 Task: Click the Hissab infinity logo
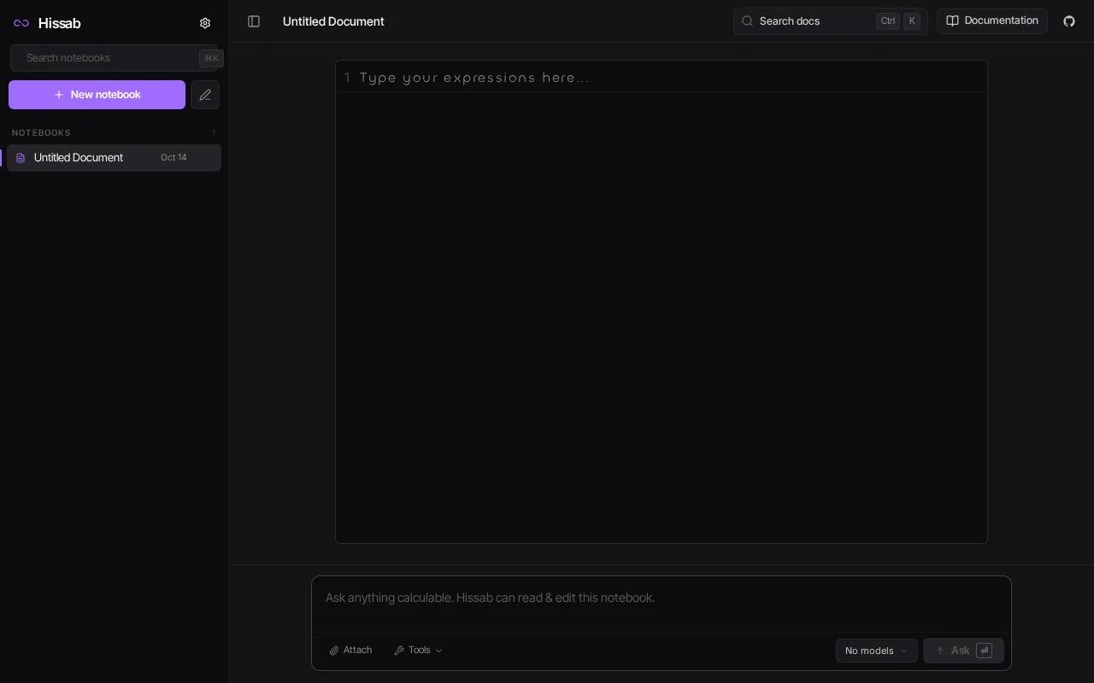click(x=21, y=23)
